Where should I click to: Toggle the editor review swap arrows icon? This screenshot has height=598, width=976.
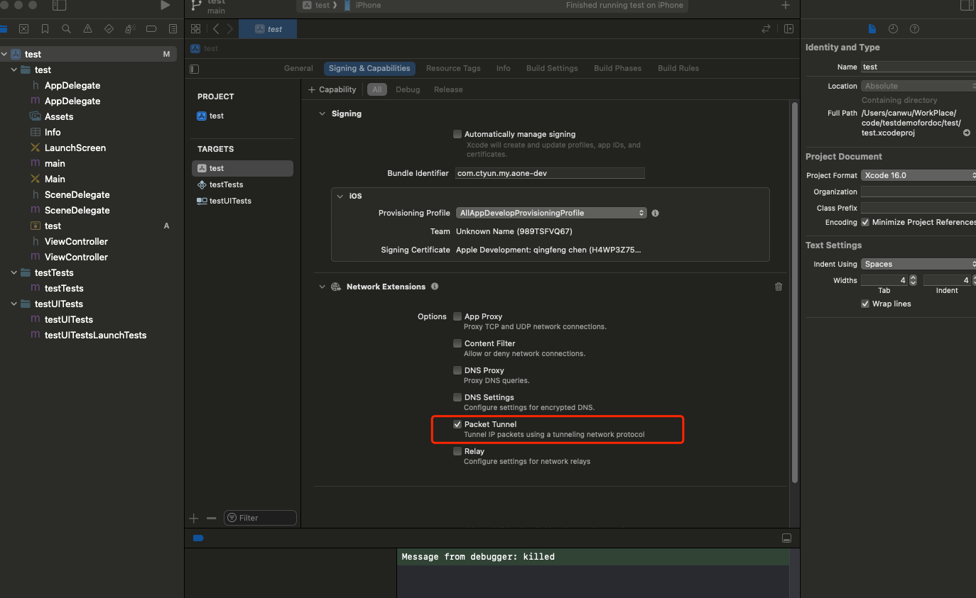coord(766,29)
